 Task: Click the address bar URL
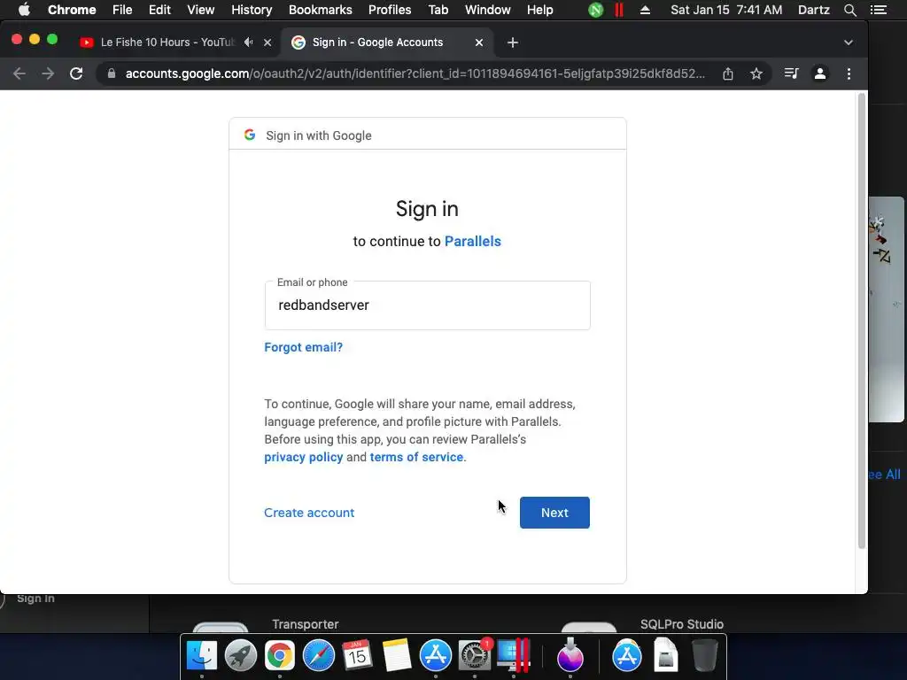pos(415,73)
